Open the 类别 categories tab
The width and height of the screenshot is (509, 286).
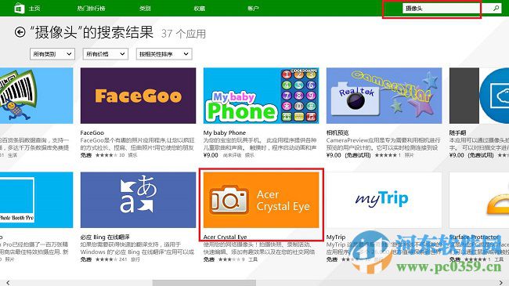[x=145, y=9]
